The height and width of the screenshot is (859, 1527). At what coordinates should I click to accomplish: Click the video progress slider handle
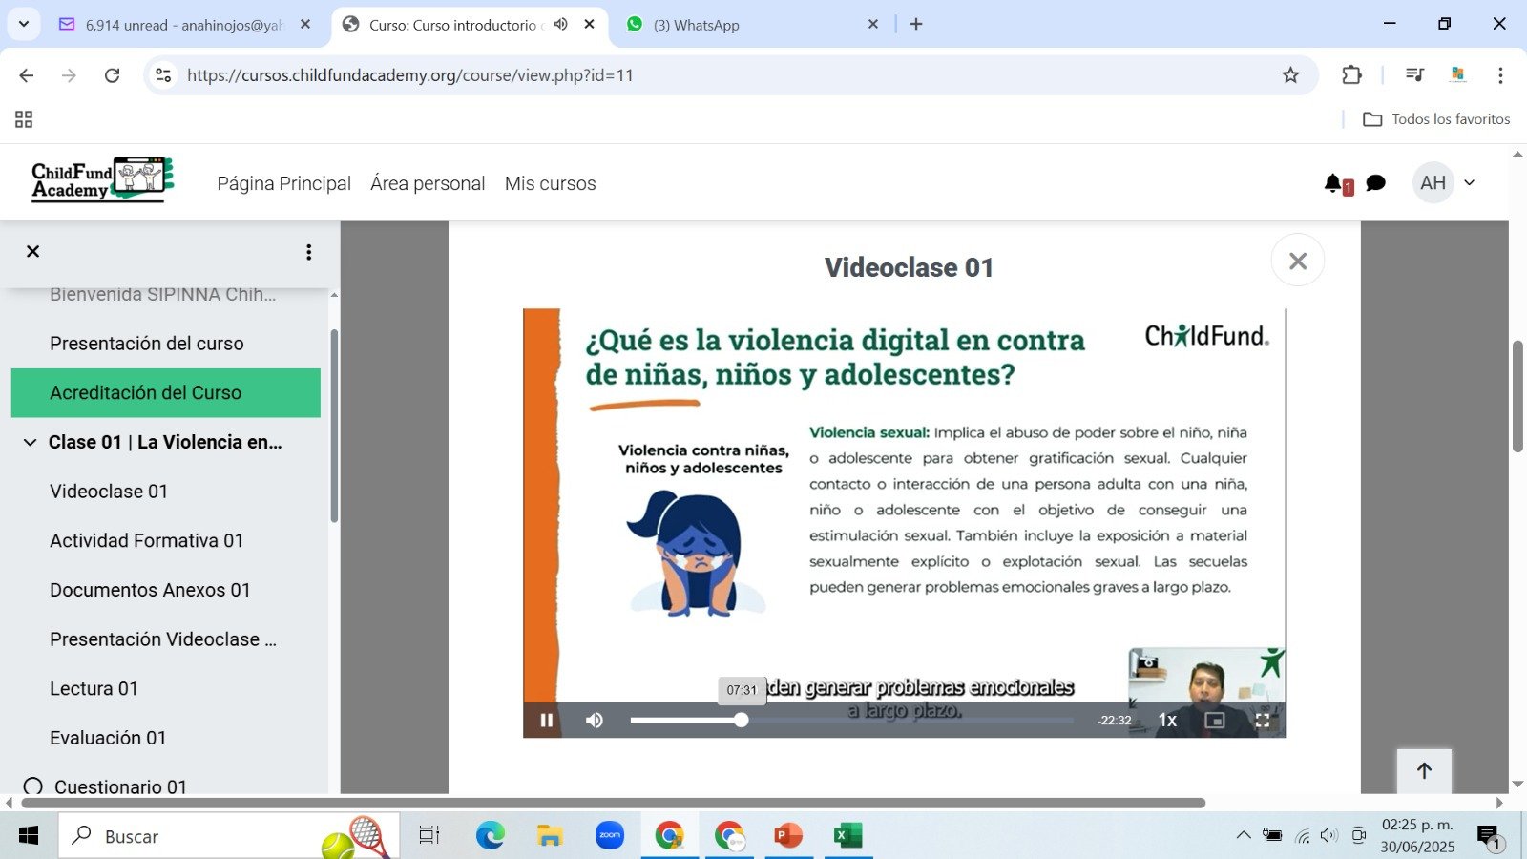pos(742,721)
